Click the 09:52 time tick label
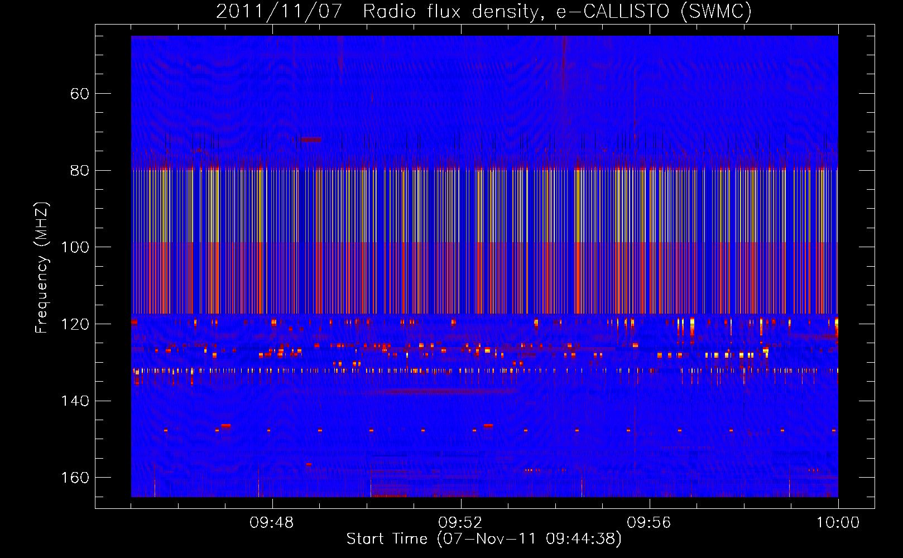This screenshot has height=558, width=903. click(x=460, y=523)
